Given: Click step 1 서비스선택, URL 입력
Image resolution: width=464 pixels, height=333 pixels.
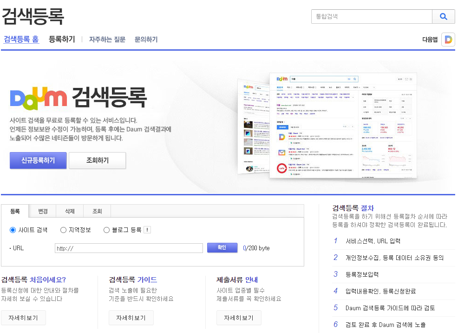Looking at the screenshot, I should click(373, 241).
